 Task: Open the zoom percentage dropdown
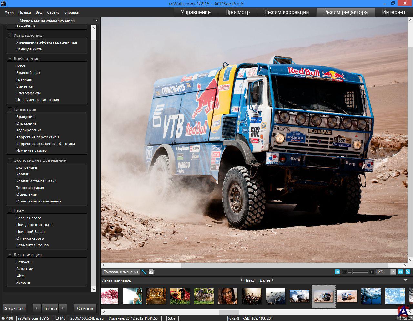coord(393,272)
